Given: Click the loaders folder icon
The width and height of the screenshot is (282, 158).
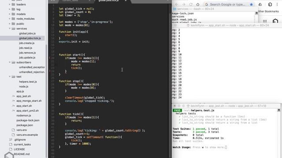Looking at the screenshot, I should 13,4.
